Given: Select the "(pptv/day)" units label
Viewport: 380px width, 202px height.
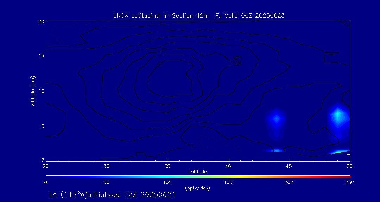Looking at the screenshot, I should pyautogui.click(x=197, y=188).
